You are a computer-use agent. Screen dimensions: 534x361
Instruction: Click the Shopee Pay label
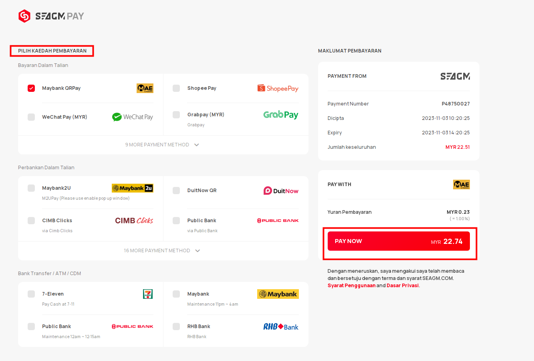[x=202, y=88]
